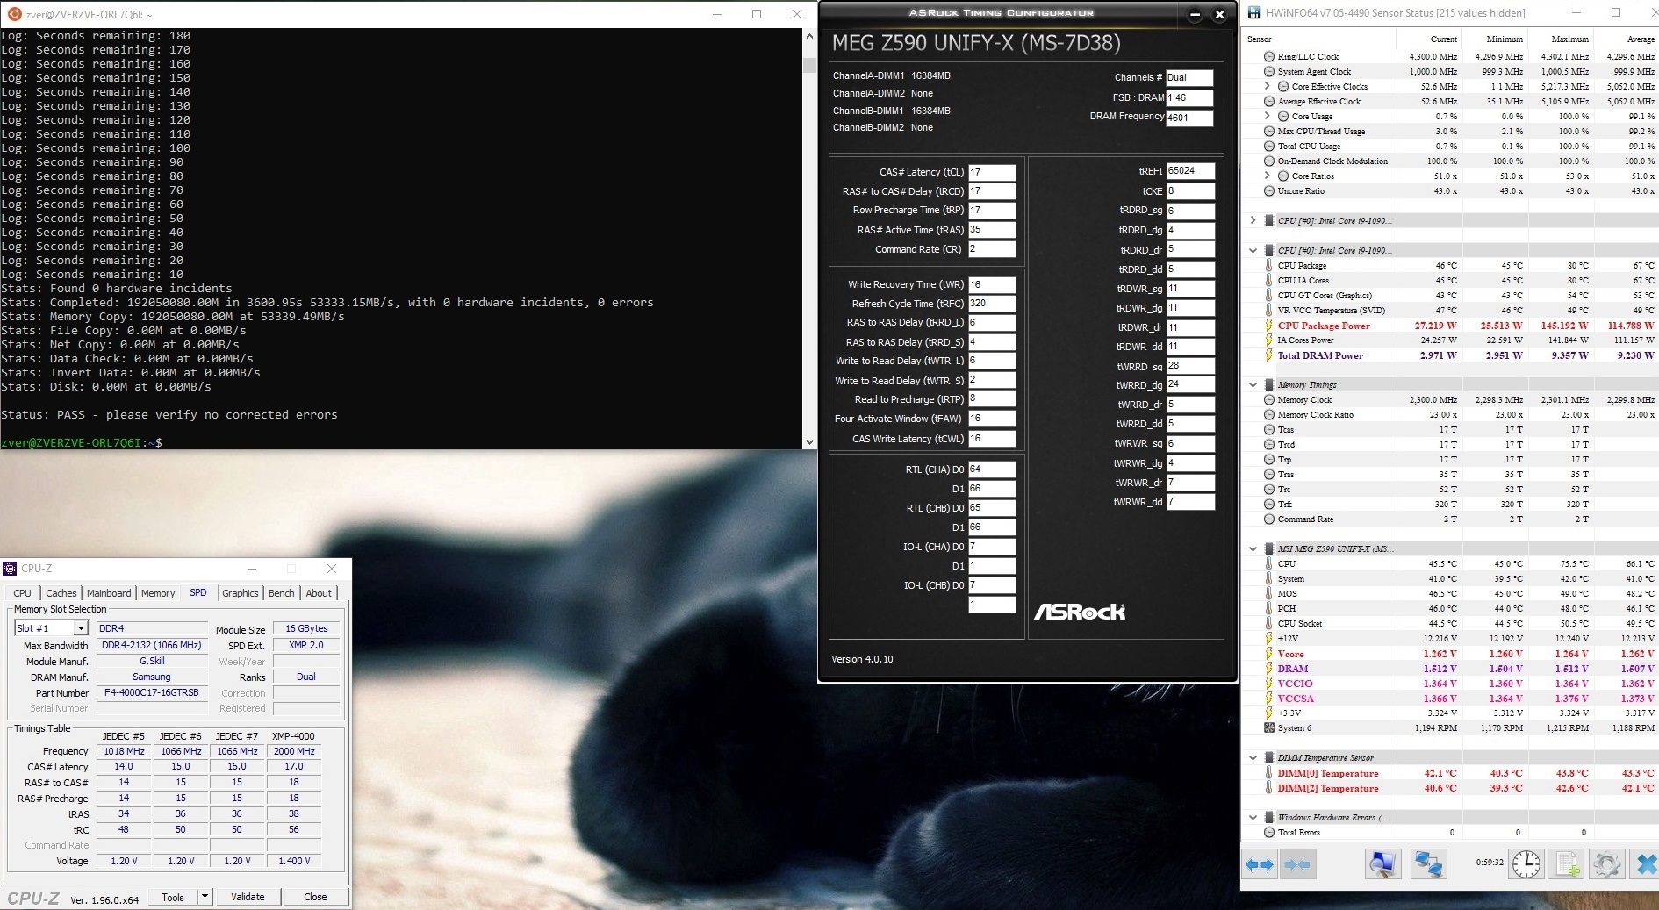Screen dimensions: 1659x910
Task: Click the blue X icon in HWiNFO toolbar
Action: coord(1647,864)
